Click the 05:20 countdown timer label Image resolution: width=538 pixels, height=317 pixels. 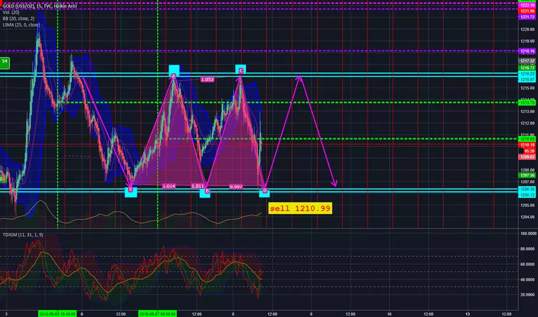click(529, 151)
